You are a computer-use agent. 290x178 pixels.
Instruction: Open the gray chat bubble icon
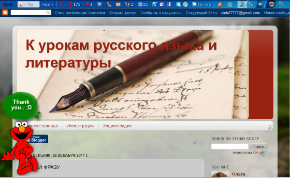(260, 4)
